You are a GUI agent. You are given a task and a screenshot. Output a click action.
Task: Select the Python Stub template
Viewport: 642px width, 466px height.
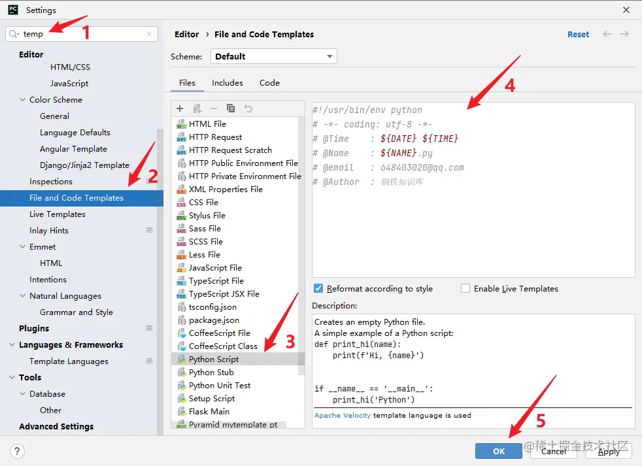(211, 373)
